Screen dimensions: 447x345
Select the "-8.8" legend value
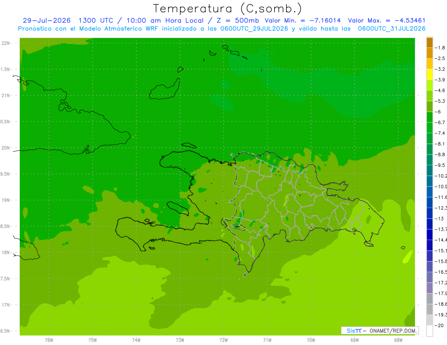pos(440,154)
